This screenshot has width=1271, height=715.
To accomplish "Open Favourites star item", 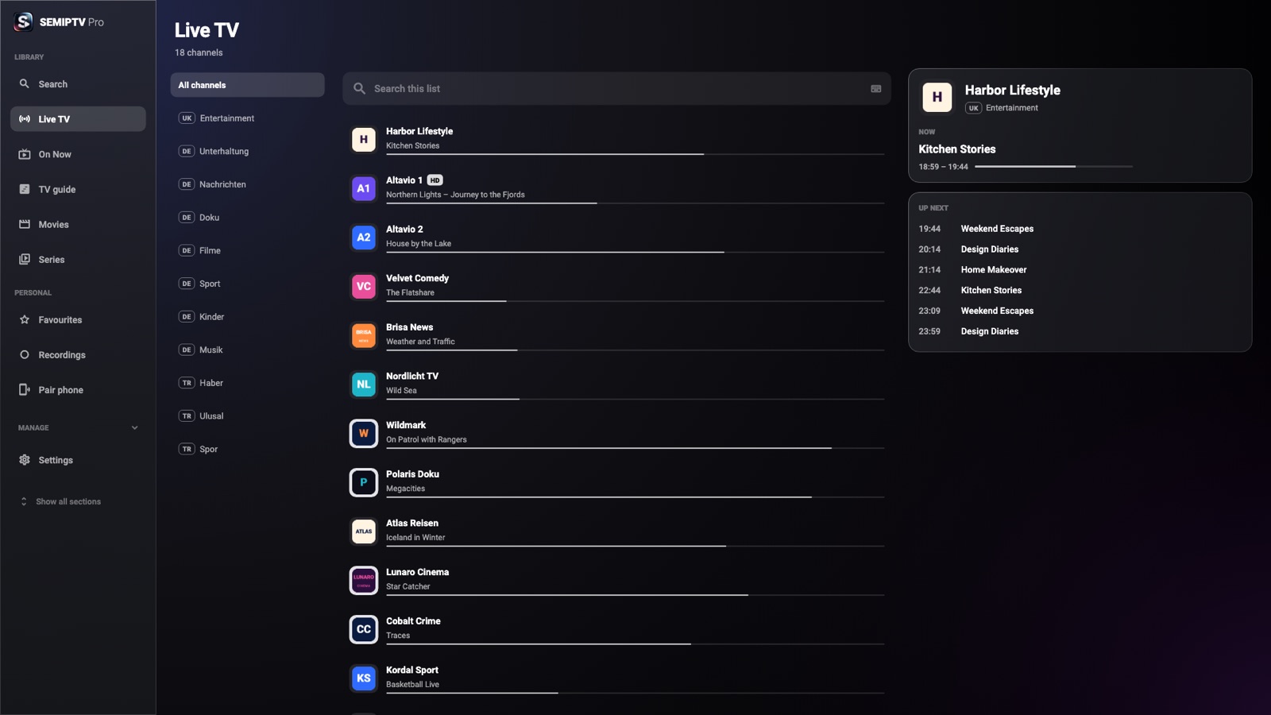I will 78,320.
